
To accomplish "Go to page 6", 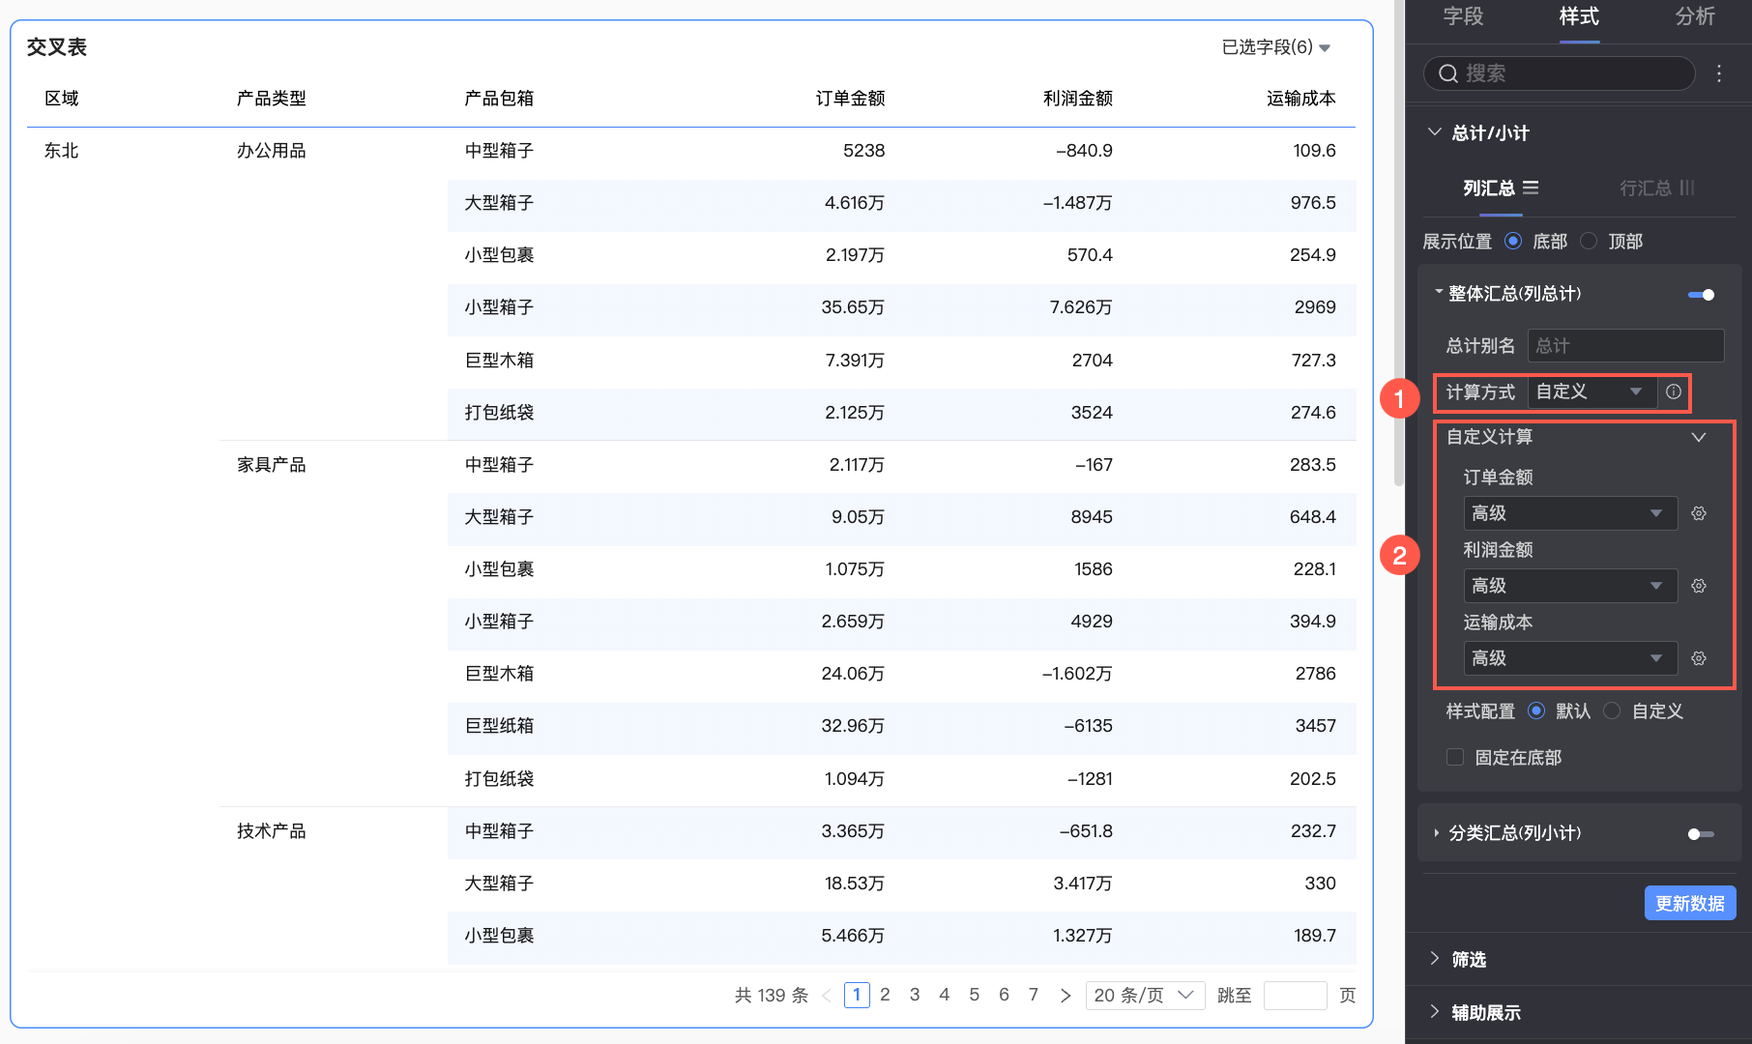I will click(x=1004, y=995).
